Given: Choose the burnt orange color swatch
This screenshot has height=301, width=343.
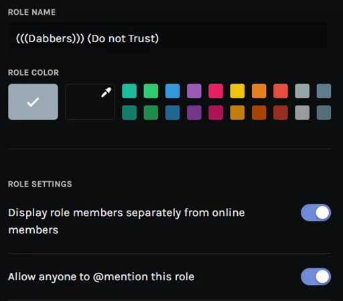Looking at the screenshot, I should (259, 112).
